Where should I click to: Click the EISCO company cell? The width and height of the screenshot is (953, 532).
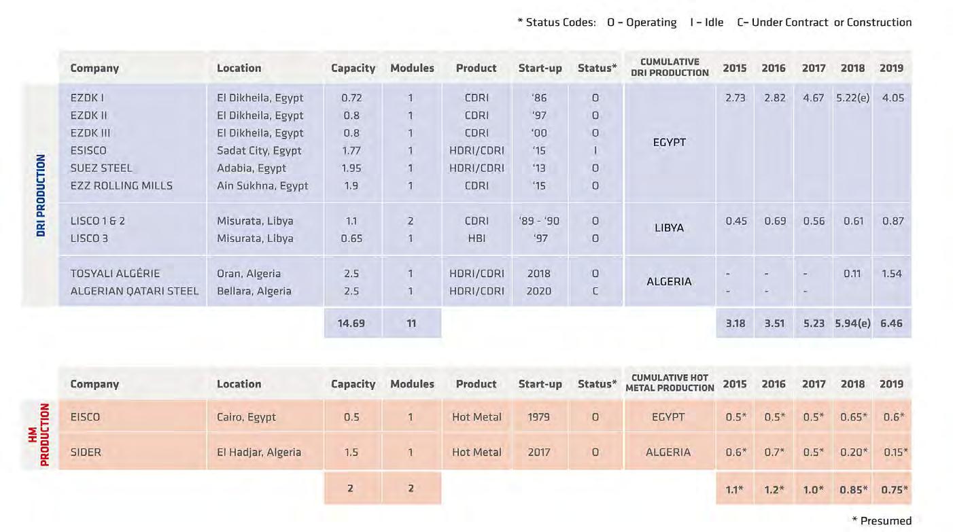pyautogui.click(x=85, y=417)
